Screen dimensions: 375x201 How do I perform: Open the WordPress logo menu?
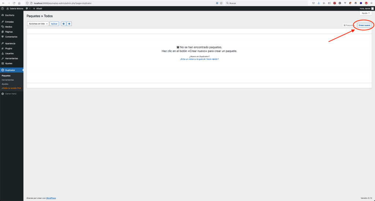[3, 8]
